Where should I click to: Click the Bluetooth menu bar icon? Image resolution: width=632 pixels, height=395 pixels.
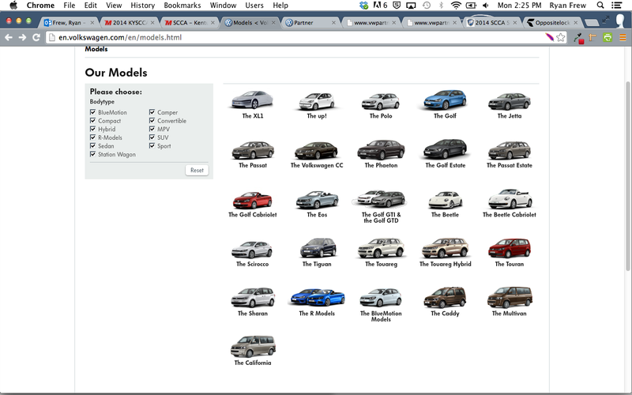coord(441,6)
